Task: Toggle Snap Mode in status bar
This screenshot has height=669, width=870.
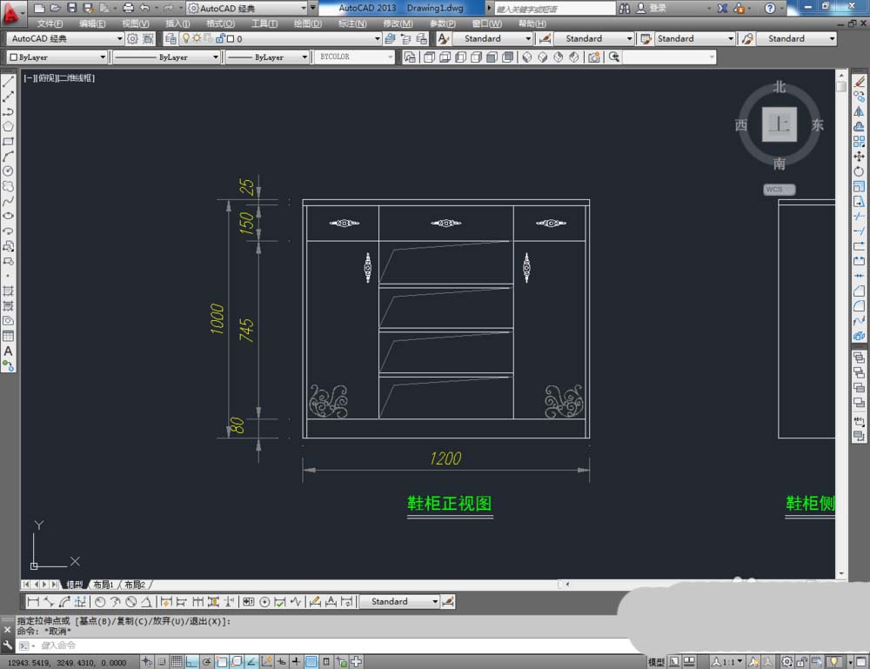Action: pos(162,661)
